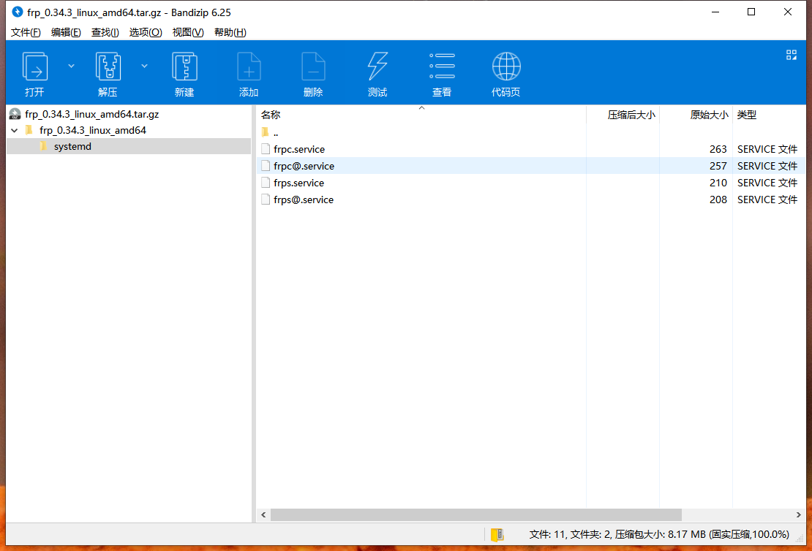Click the Extract (解压) toolbar icon
This screenshot has height=551, width=812.
[108, 67]
